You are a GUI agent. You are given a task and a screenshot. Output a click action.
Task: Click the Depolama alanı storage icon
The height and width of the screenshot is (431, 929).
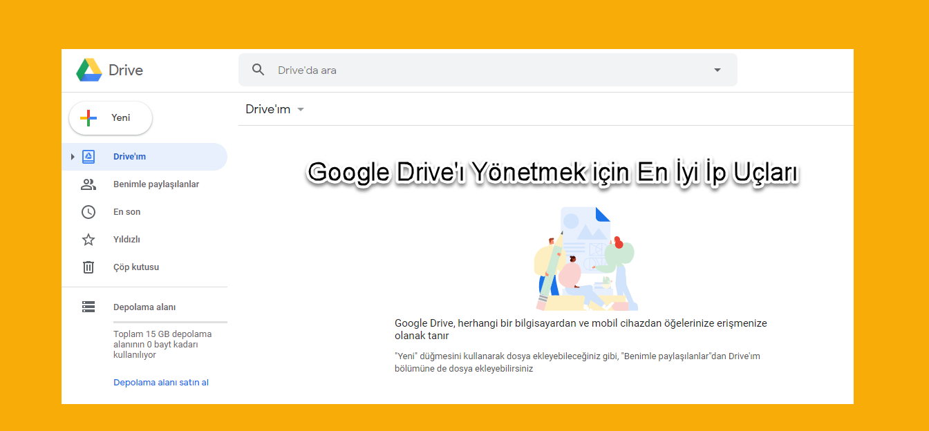tap(88, 307)
